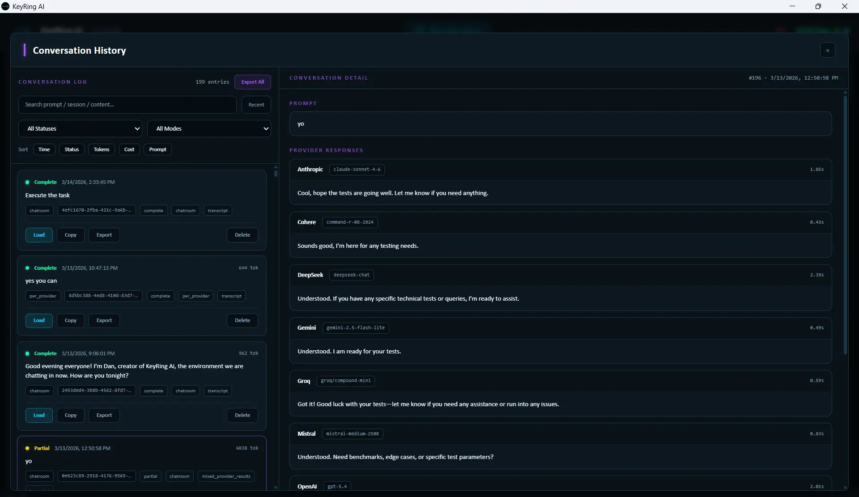Screen dimensions: 859x497
Task: Load the 'yes you can' conversation
Action: (39, 320)
